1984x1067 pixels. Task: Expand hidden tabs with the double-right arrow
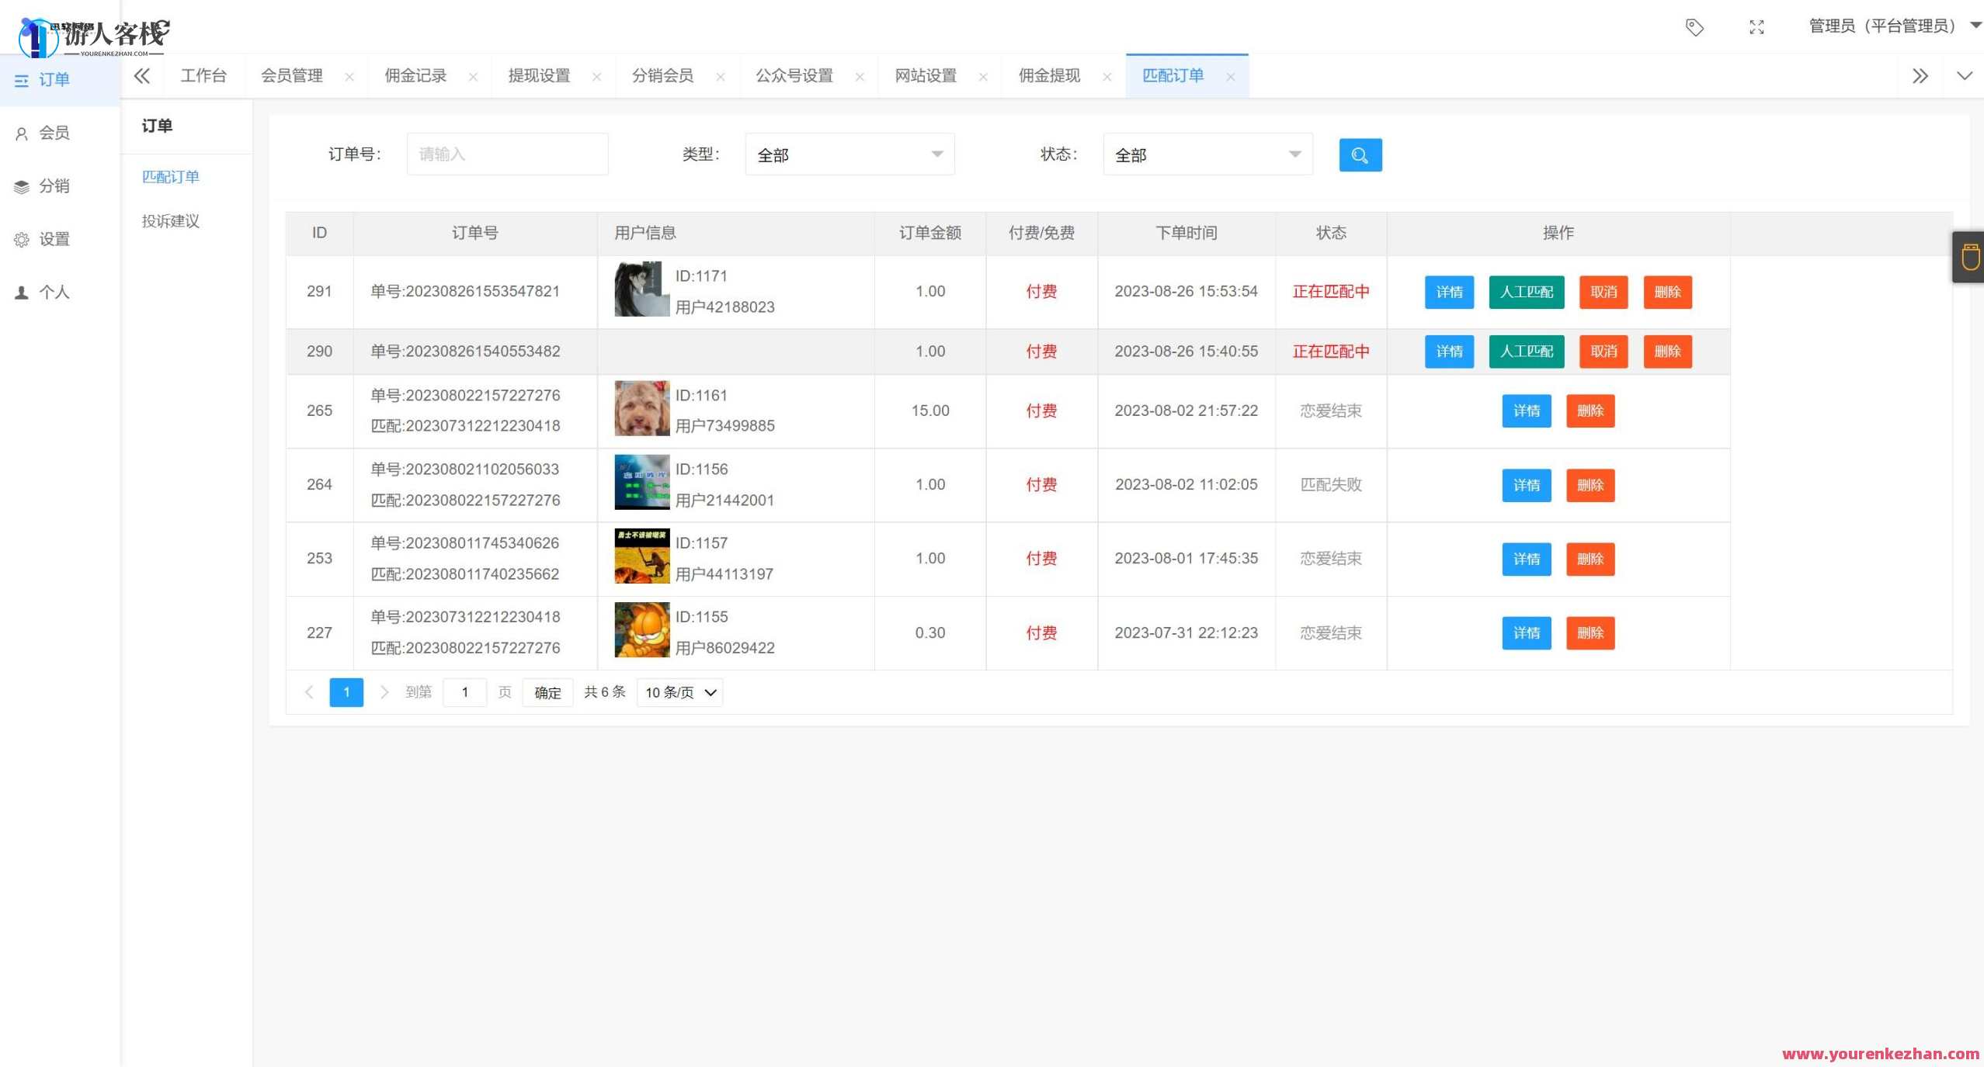pyautogui.click(x=1920, y=75)
